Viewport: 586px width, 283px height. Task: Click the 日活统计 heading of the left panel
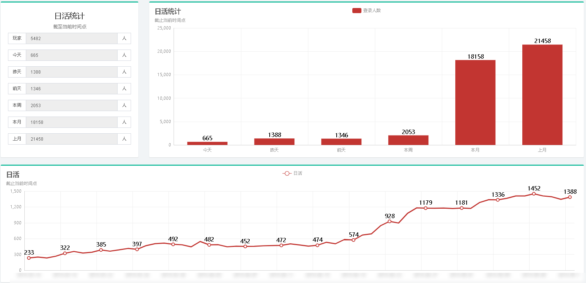70,16
